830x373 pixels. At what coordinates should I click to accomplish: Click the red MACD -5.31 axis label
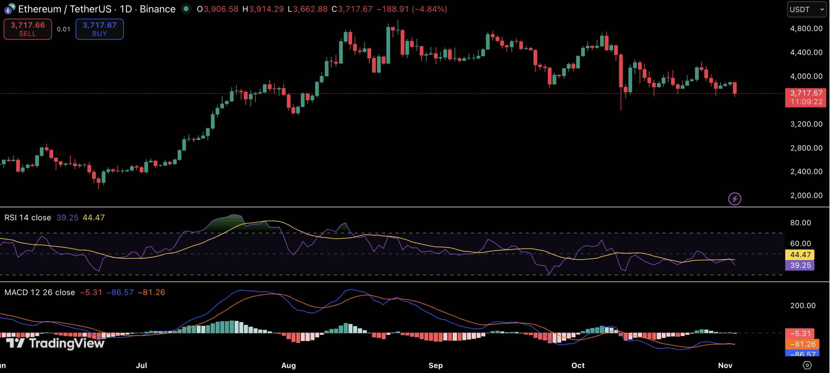(800, 333)
